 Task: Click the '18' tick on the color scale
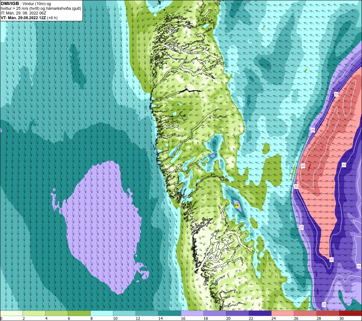(206, 318)
